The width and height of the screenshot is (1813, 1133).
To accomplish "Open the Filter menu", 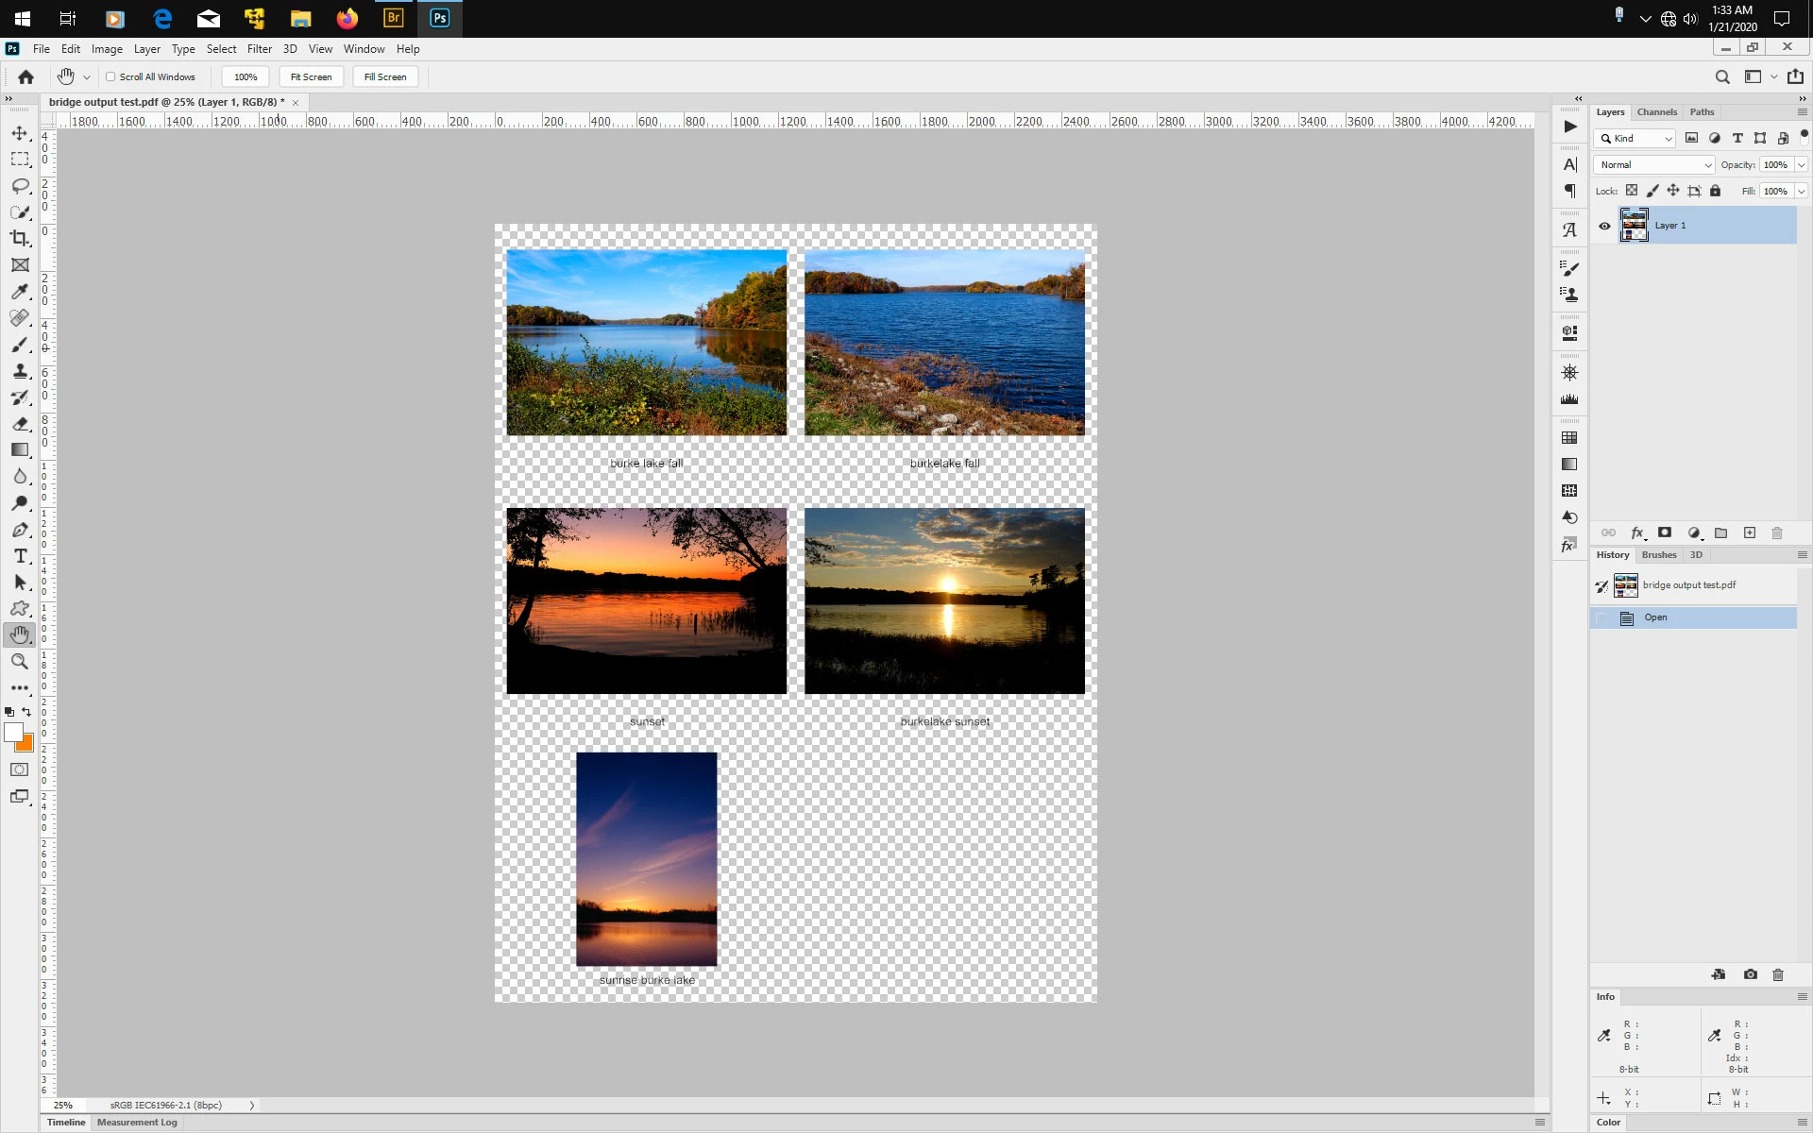I will coord(259,49).
